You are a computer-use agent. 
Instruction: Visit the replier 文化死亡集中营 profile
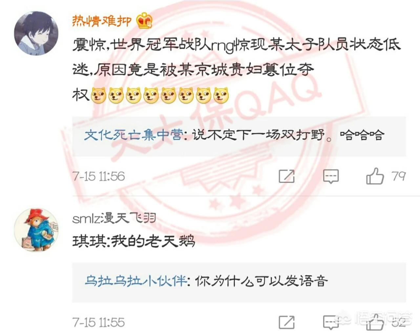[133, 135]
